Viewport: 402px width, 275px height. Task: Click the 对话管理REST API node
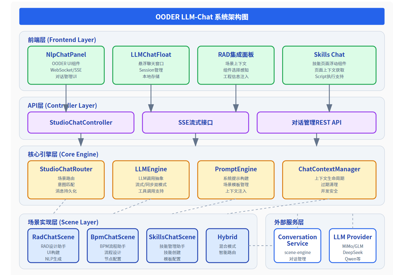317,123
